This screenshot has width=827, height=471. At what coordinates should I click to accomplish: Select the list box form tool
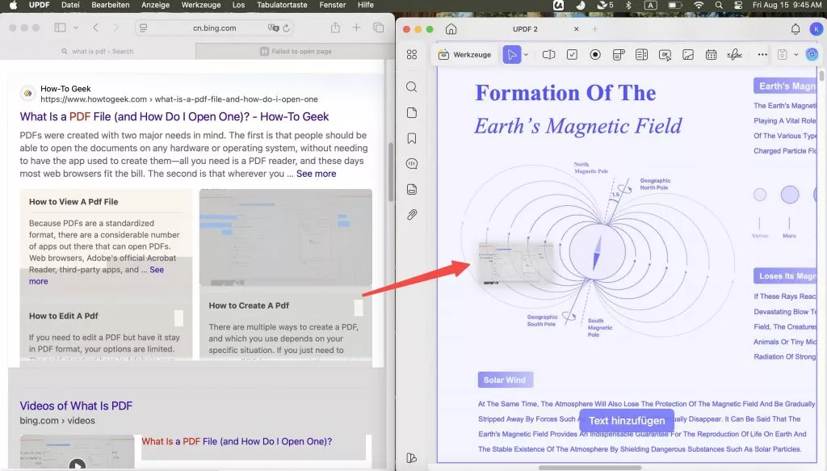(641, 55)
